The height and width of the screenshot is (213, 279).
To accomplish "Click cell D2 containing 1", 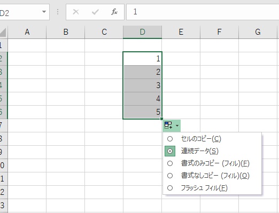I will pyautogui.click(x=143, y=59).
